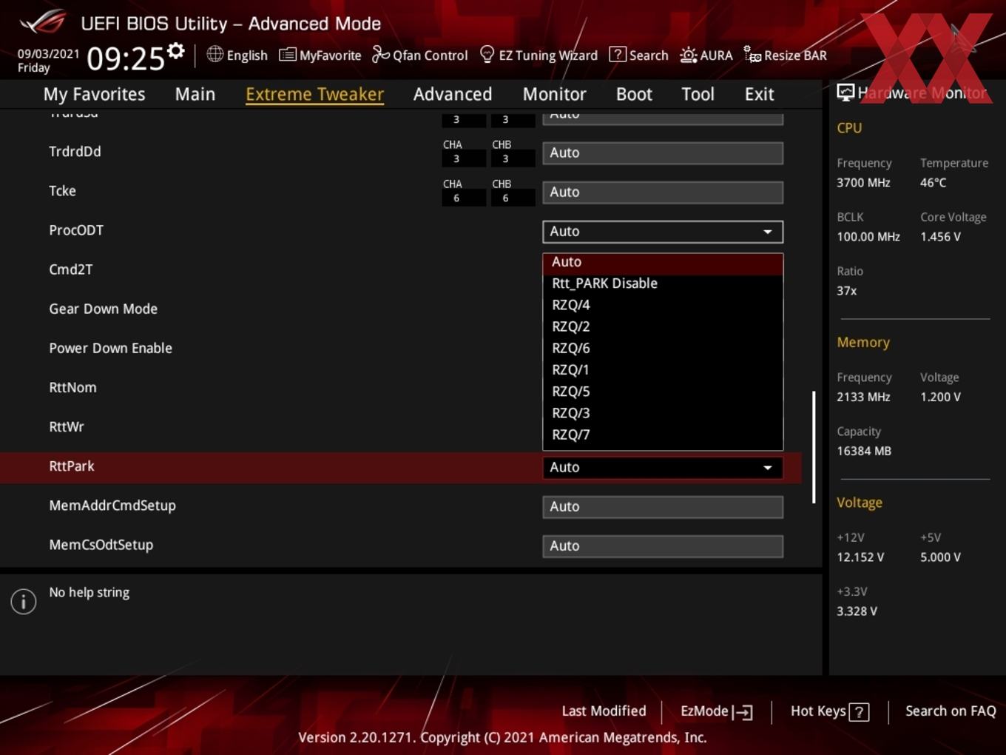Choose RZQ/2 from the list
Screen dimensions: 1006x755
point(663,326)
